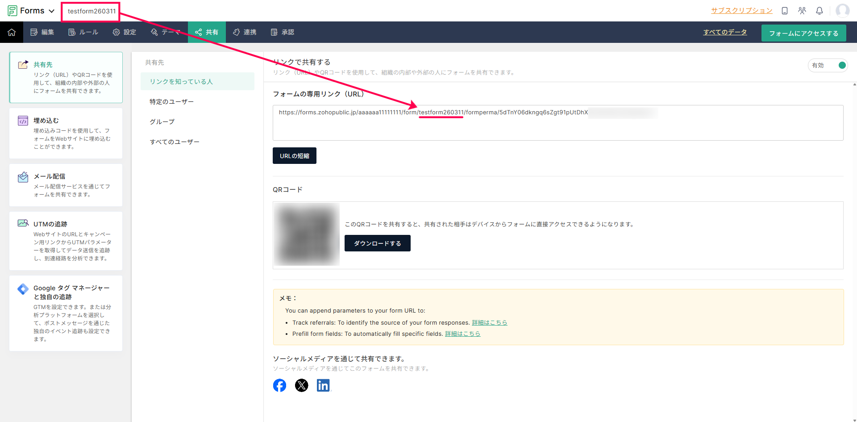The image size is (857, 422).
Task: Share form via Facebook icon
Action: click(x=279, y=385)
